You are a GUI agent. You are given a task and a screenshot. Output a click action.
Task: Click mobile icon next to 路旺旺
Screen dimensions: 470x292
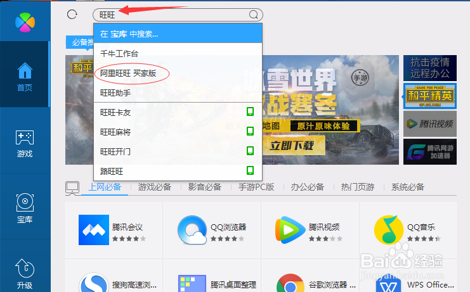click(x=250, y=170)
